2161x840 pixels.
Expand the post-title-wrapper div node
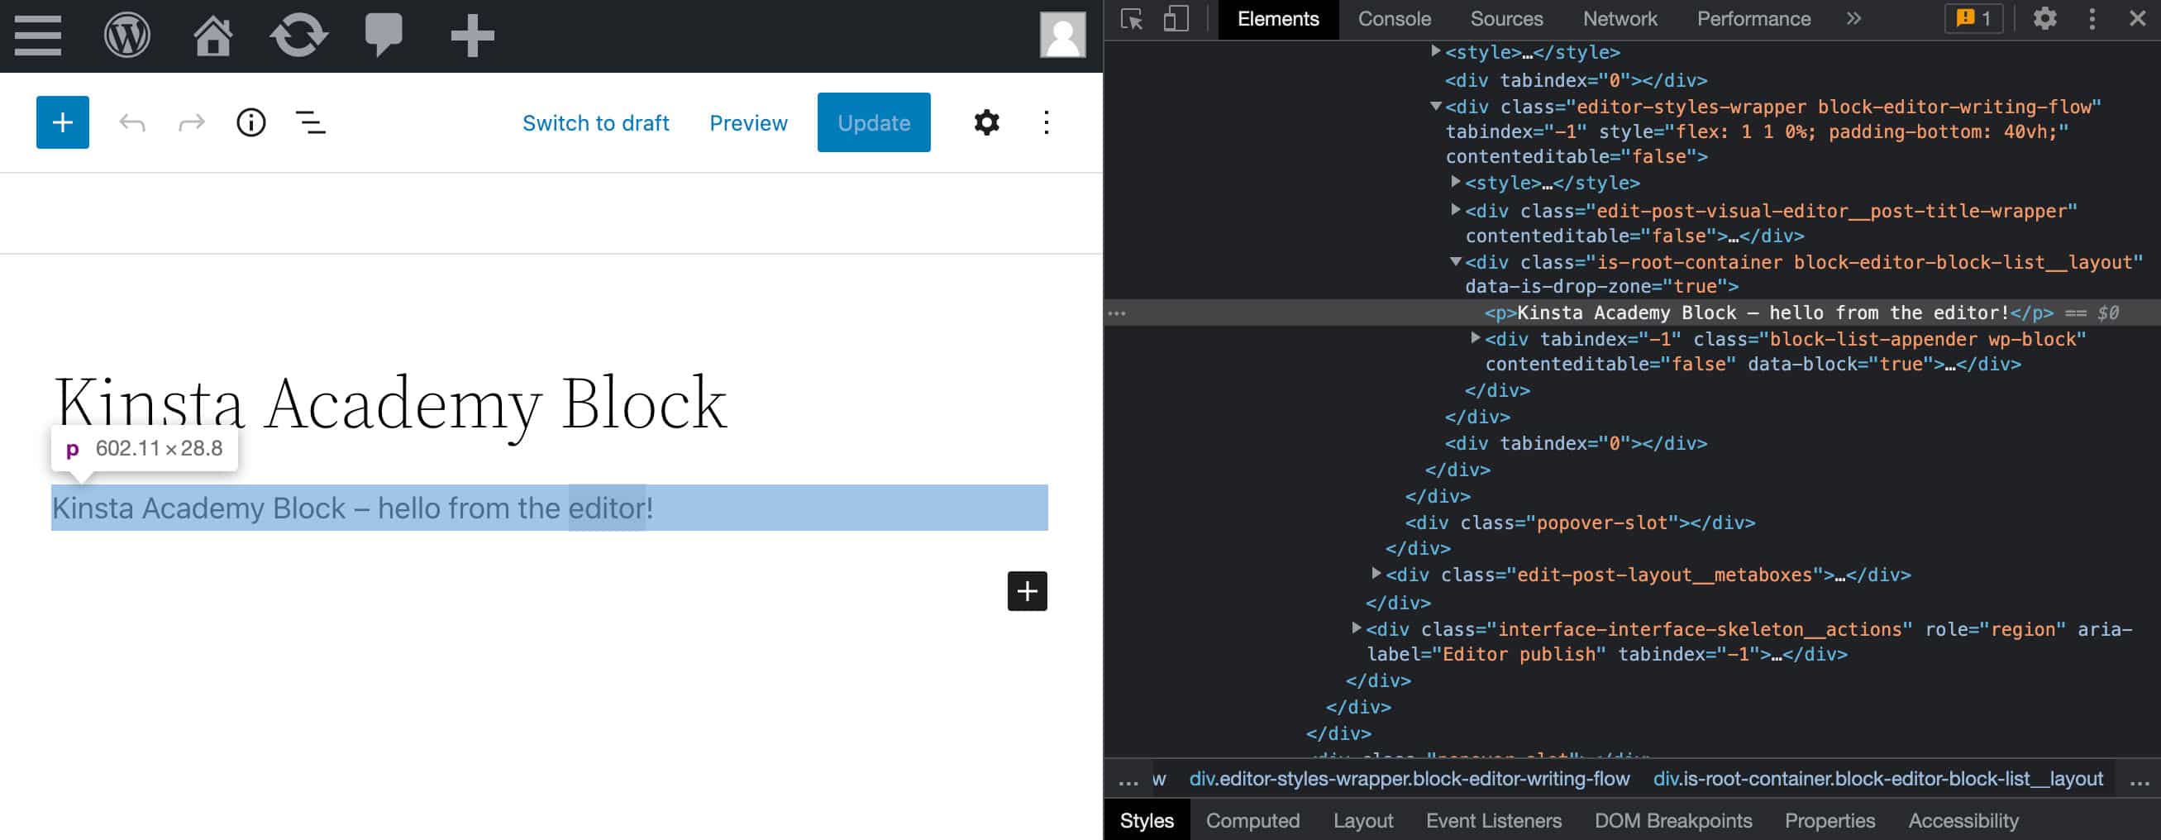point(1457,210)
